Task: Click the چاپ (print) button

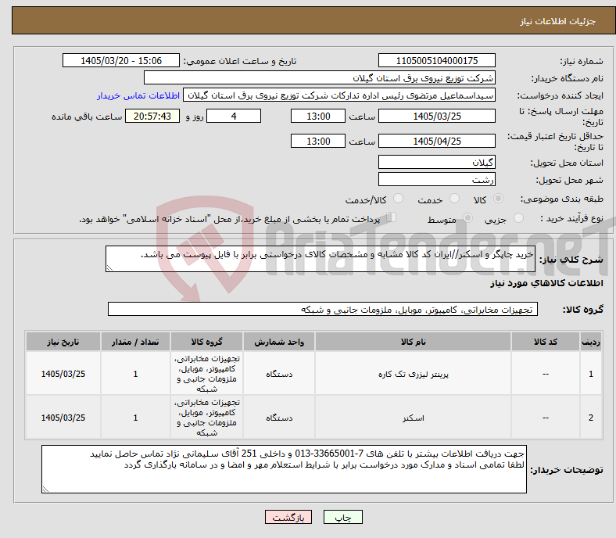Action: (x=342, y=517)
